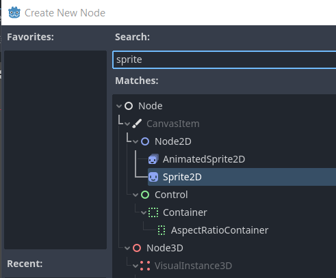Screen dimensions: 336x278
Task: Select the Control node type
Action: pos(171,195)
